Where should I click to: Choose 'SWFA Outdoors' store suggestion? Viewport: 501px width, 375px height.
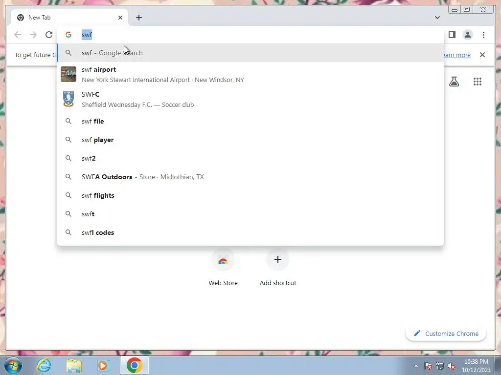point(250,177)
